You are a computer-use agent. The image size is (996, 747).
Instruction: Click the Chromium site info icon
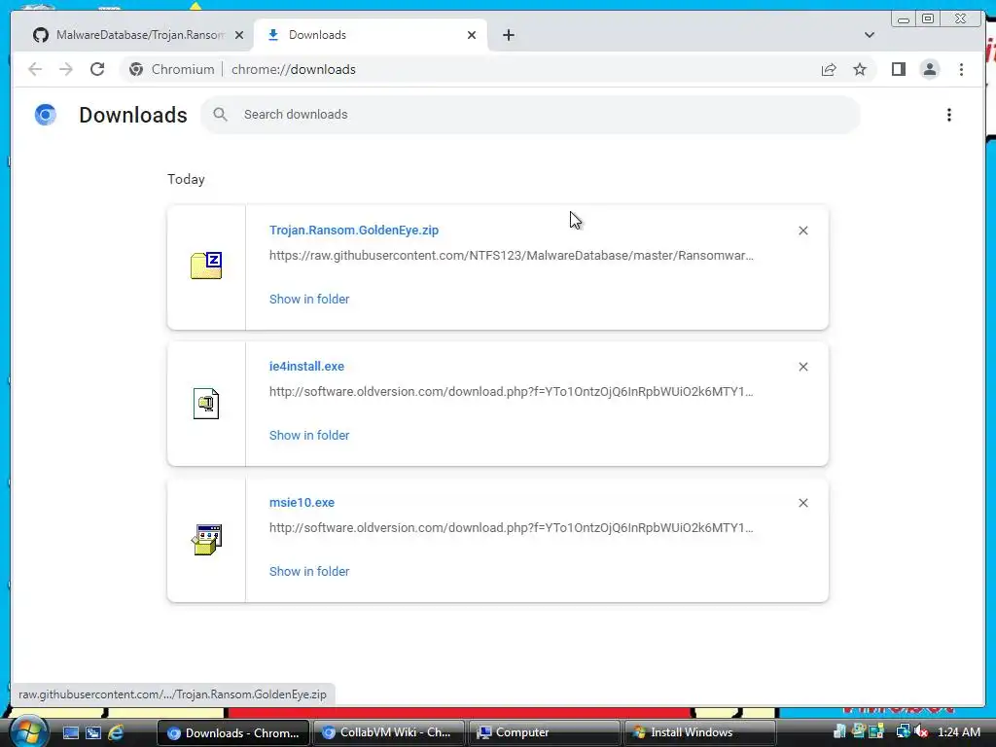coord(136,69)
